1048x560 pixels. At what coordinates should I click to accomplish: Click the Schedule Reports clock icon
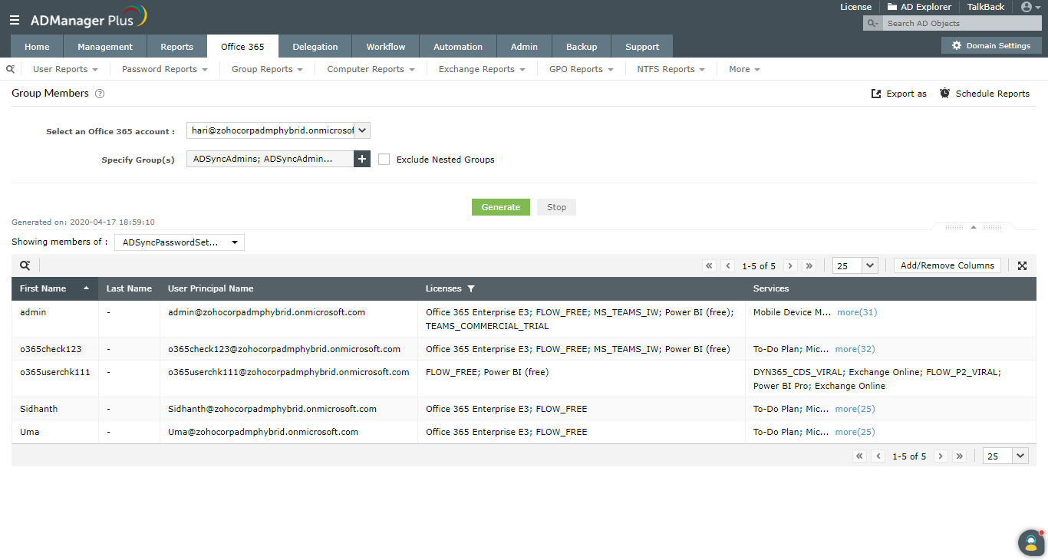pyautogui.click(x=944, y=93)
